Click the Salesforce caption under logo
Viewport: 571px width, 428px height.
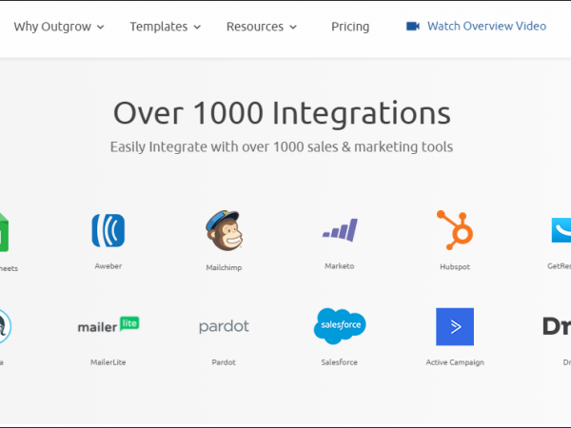pos(340,362)
